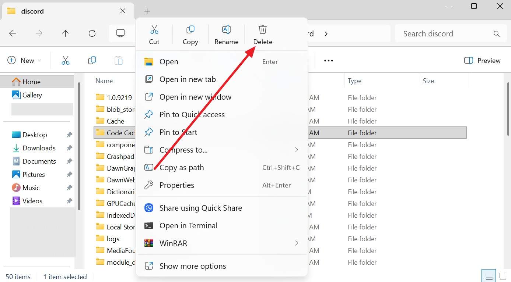Switch to large thumbnails view in status bar
The height and width of the screenshot is (282, 511).
point(503,275)
